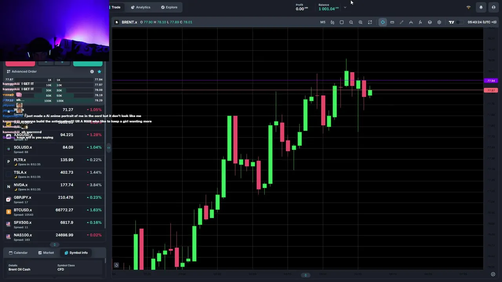The image size is (502, 282).
Task: Increase lot size with plus button
Action: pyautogui.click(x=62, y=62)
